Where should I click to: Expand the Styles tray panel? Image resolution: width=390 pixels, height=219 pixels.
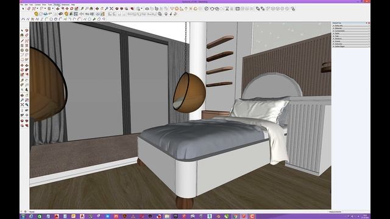tap(351, 33)
